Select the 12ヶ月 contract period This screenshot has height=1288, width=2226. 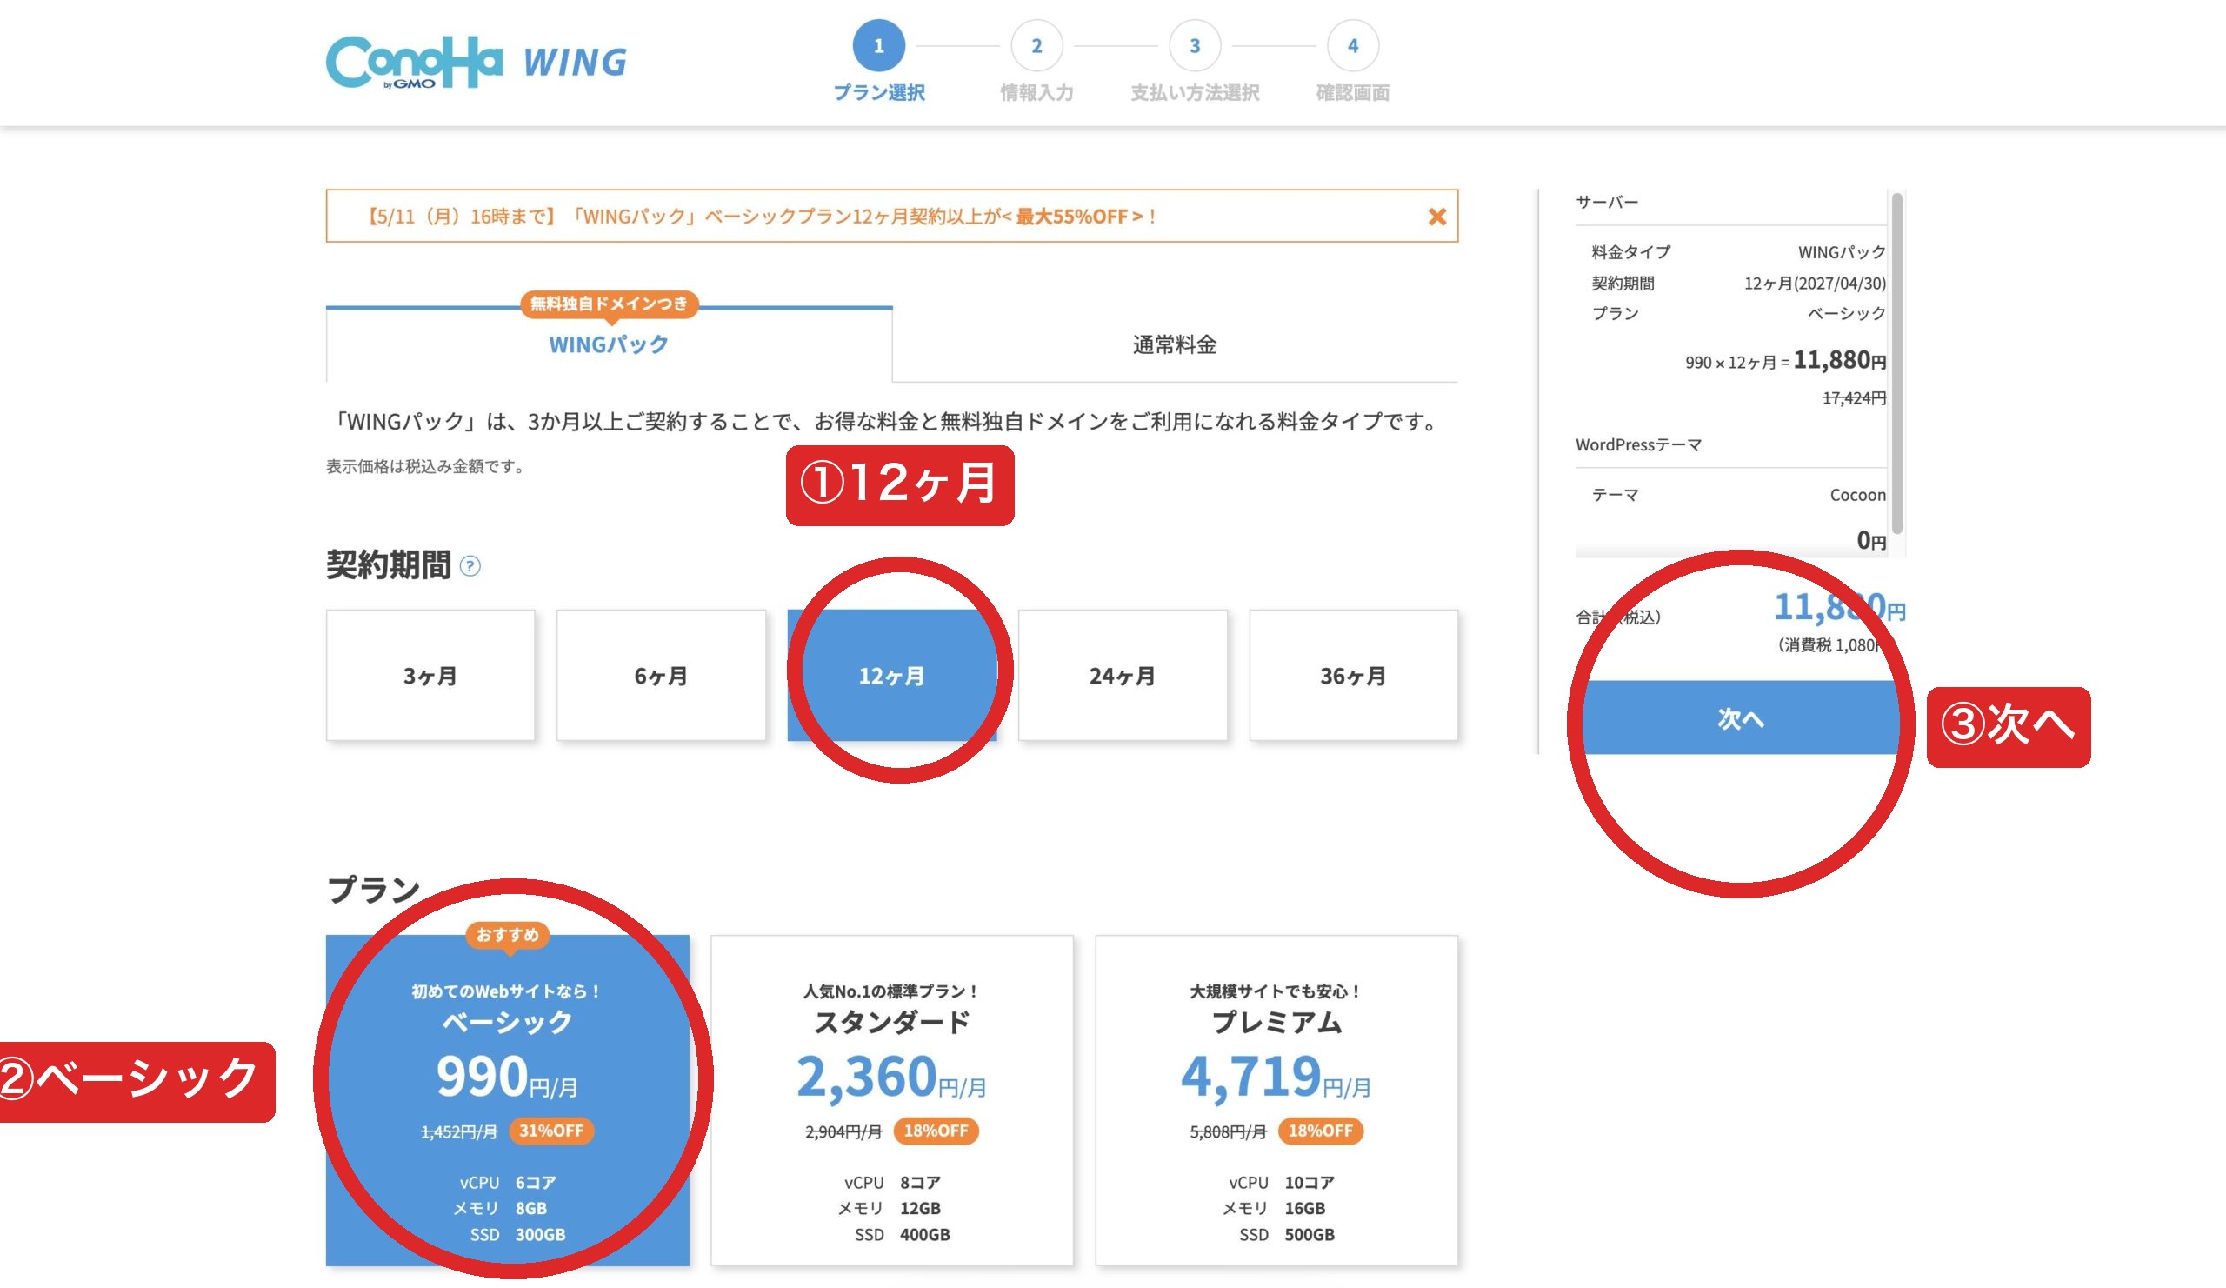tap(891, 676)
